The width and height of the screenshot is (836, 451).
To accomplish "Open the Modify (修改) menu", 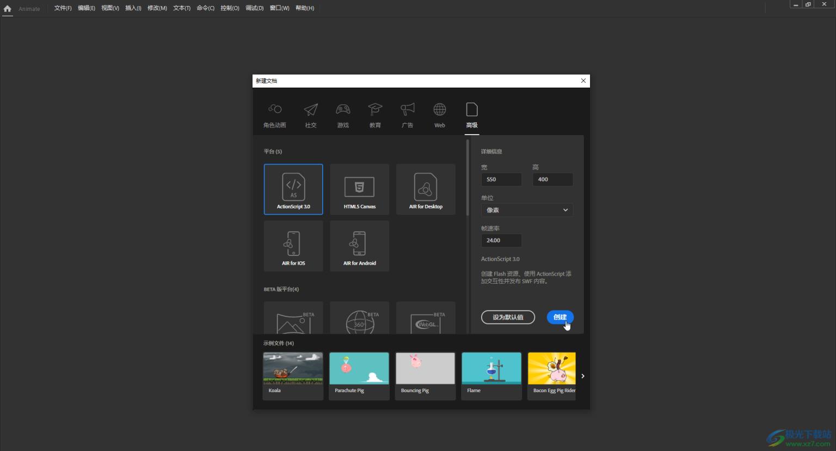I will (x=157, y=8).
